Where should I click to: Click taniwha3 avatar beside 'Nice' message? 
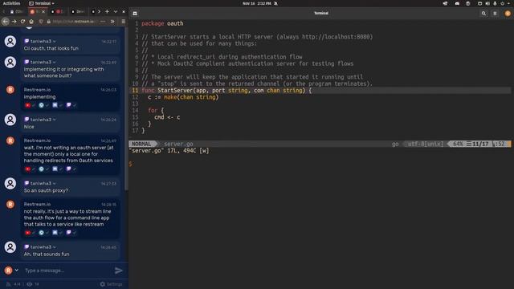click(x=10, y=120)
